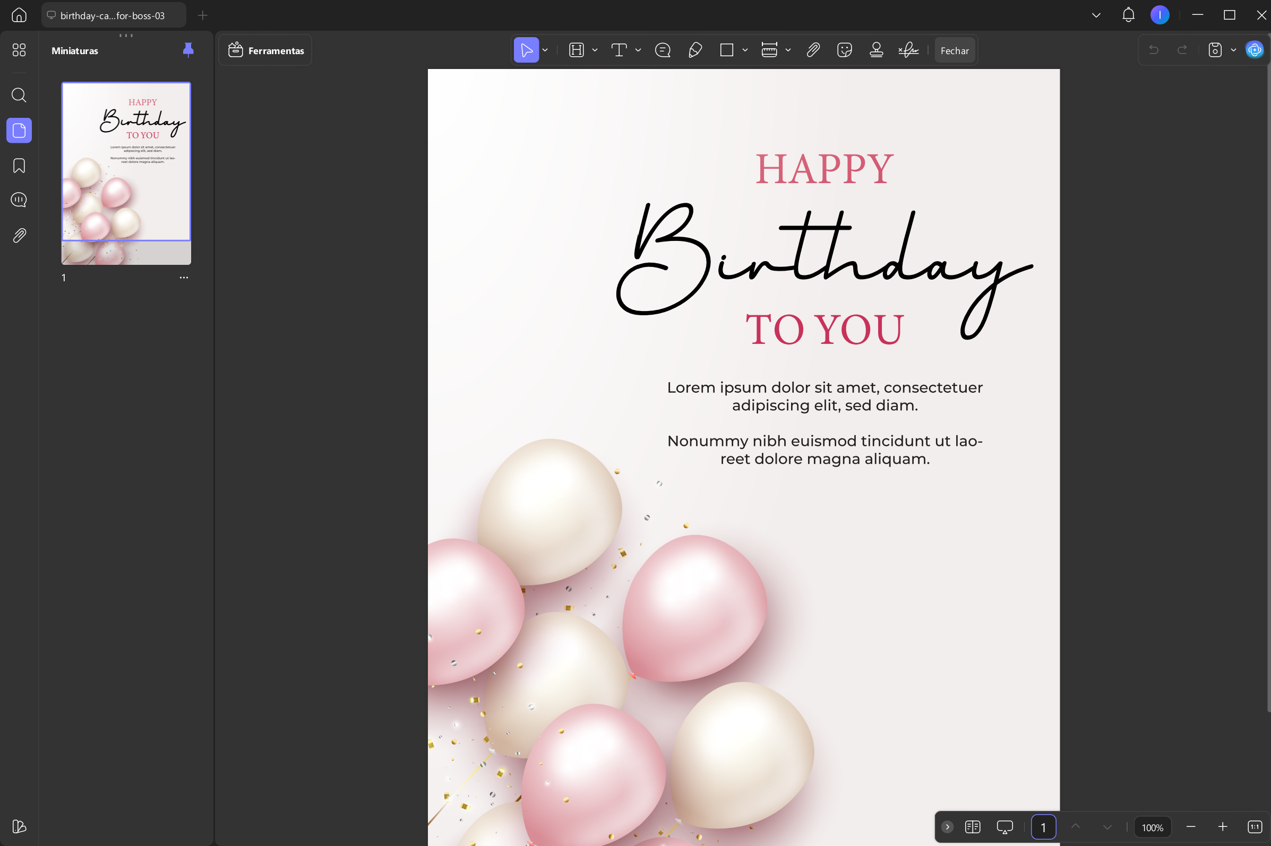Expand the text tool dropdown arrow
Screen dimensions: 1271x846
(638, 50)
